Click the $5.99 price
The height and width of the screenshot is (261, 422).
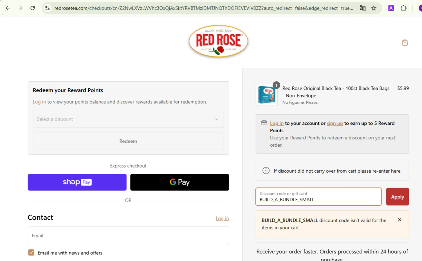point(403,88)
